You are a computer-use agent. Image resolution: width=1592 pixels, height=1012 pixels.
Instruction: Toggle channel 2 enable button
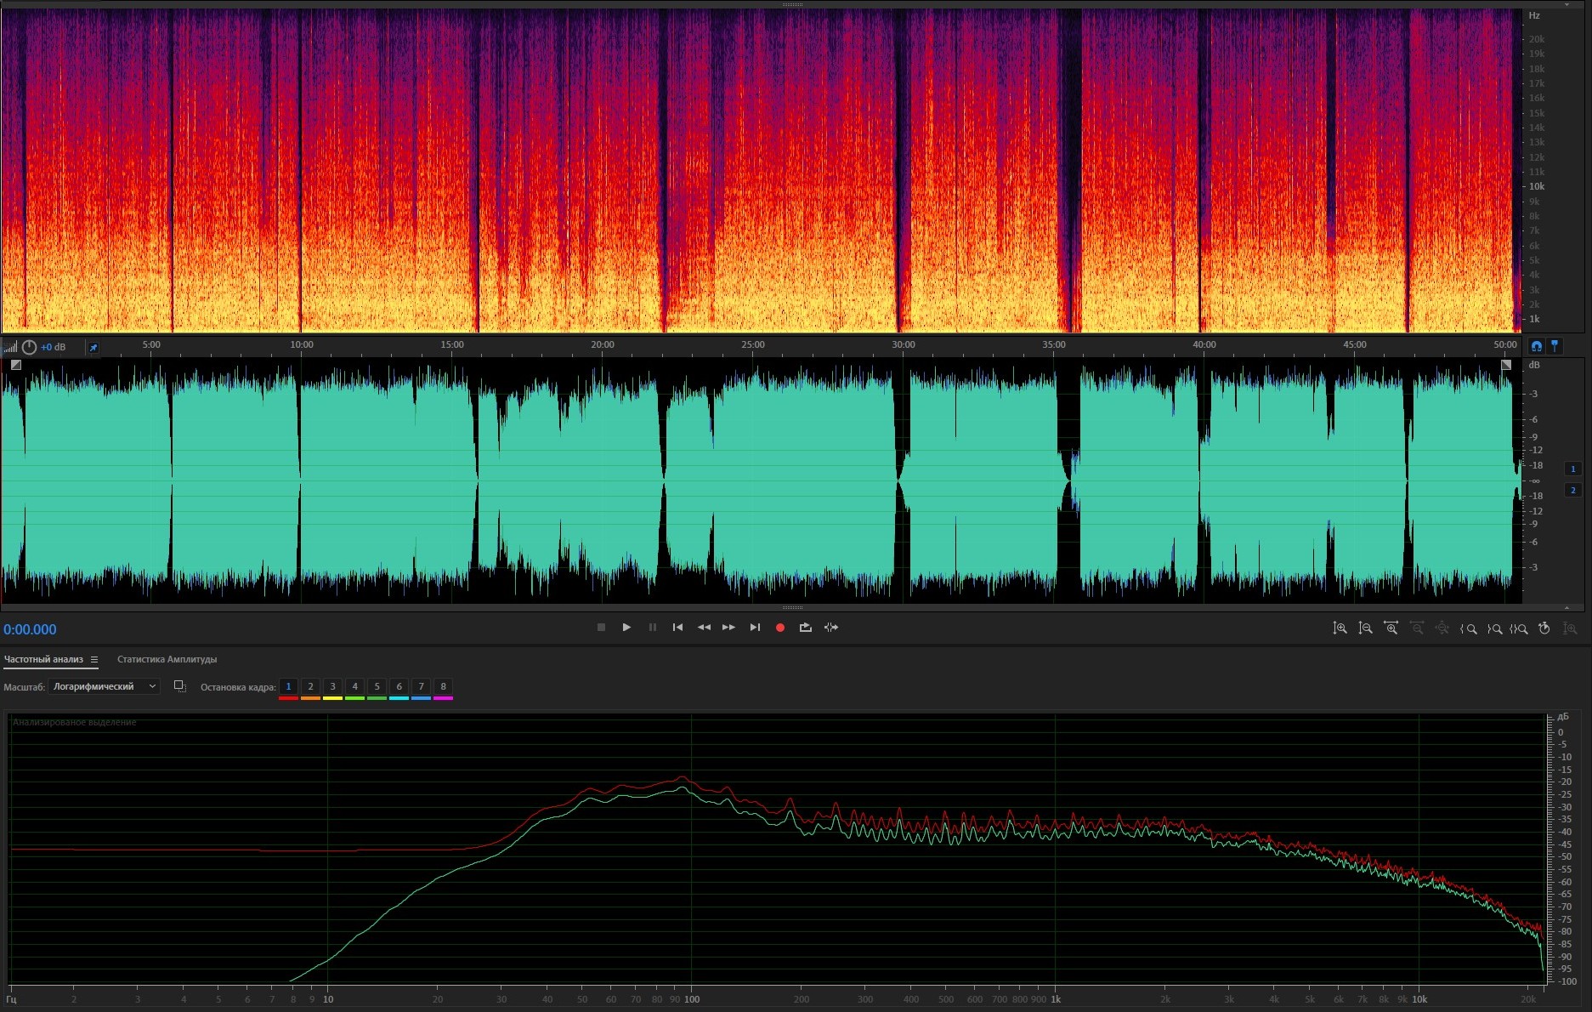1572,490
